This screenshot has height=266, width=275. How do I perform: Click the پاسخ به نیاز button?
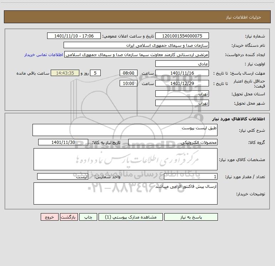(x=191, y=217)
